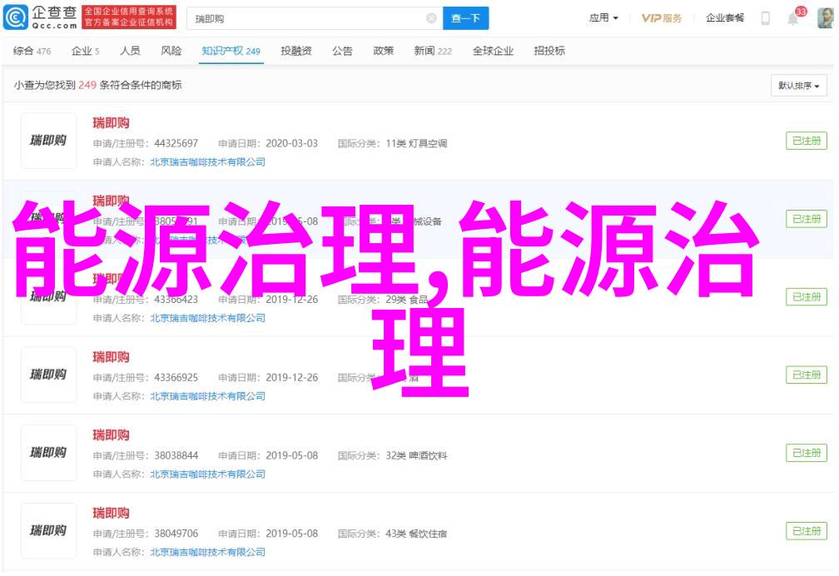Click registration number 43366925 text
839x576 pixels.
(176, 378)
